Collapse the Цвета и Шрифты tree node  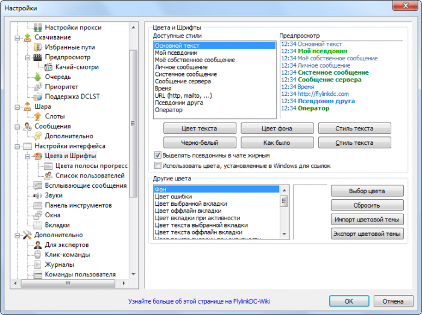28,156
